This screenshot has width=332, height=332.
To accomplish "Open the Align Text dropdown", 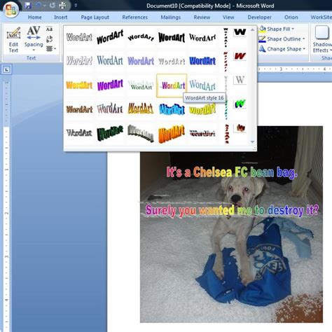I will [x=50, y=48].
